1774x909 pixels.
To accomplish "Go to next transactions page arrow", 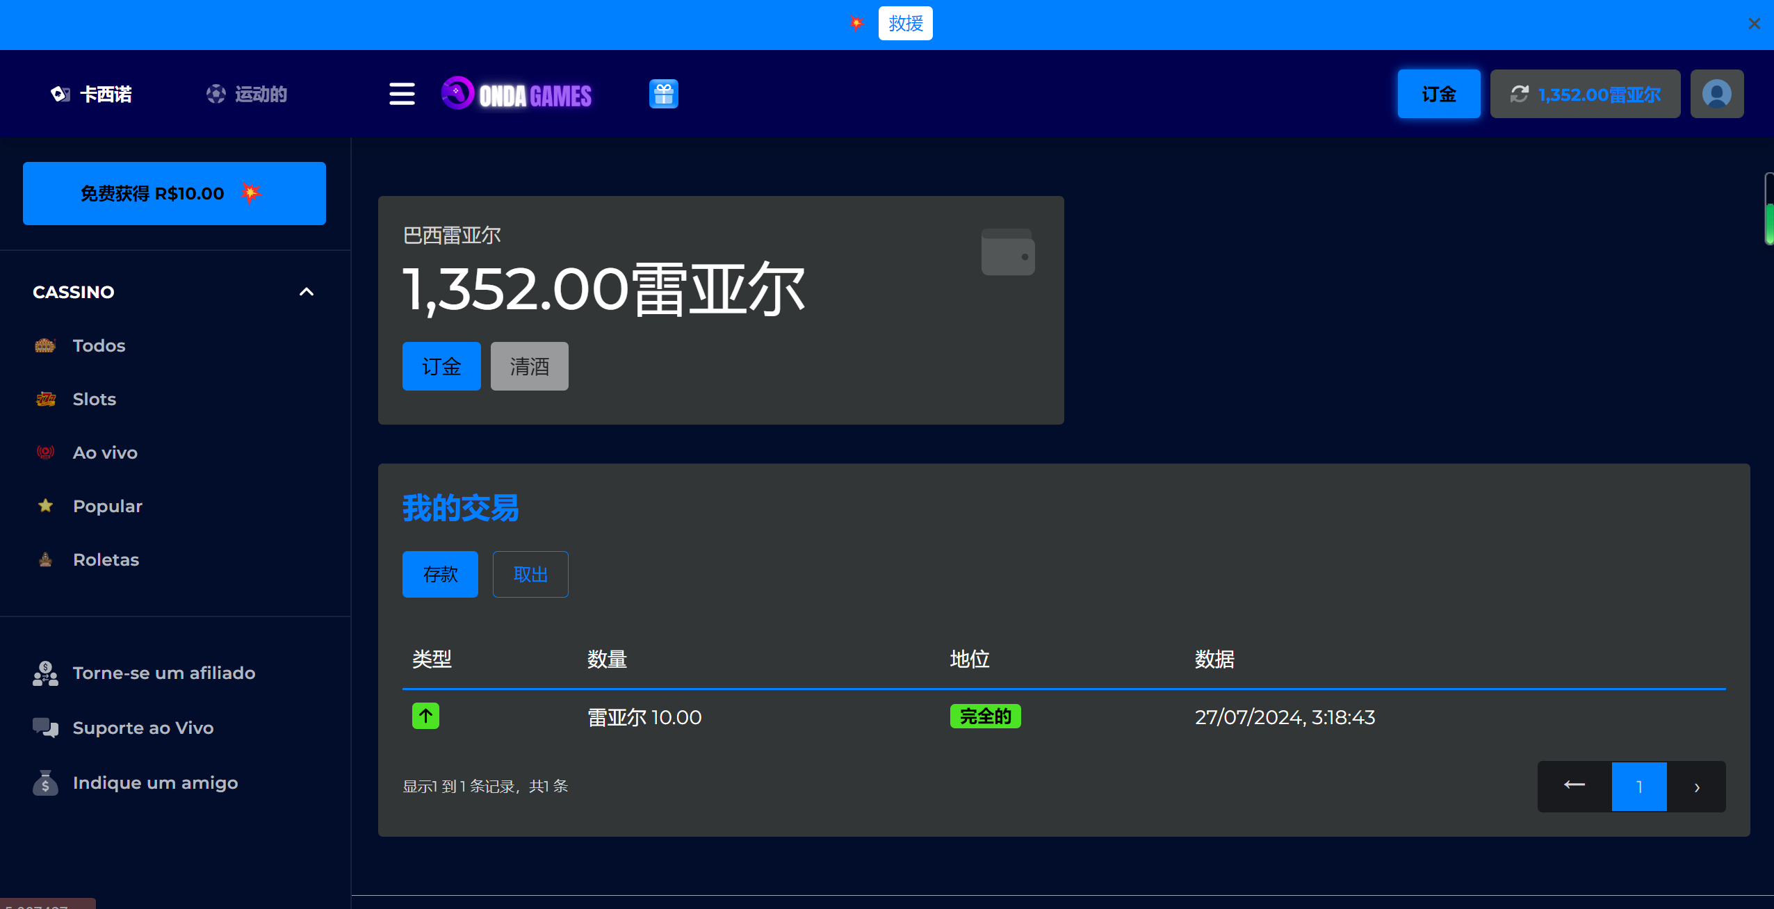I will (x=1696, y=787).
